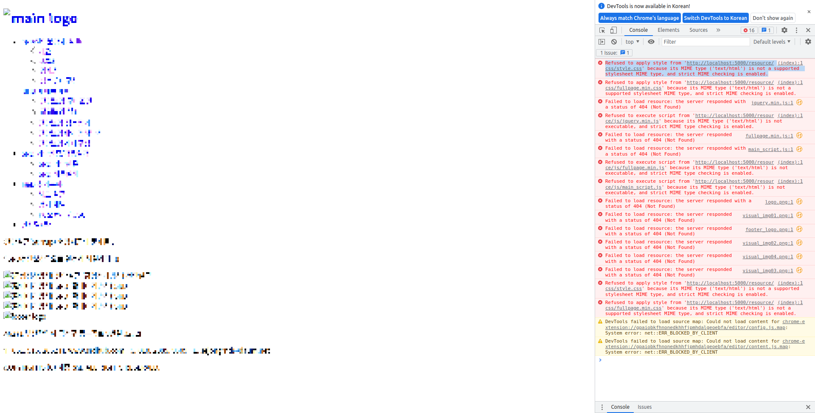Screen dimensions: 815x413
Task: Click request icon beside visual_img04.png:1
Action: tap(799, 256)
